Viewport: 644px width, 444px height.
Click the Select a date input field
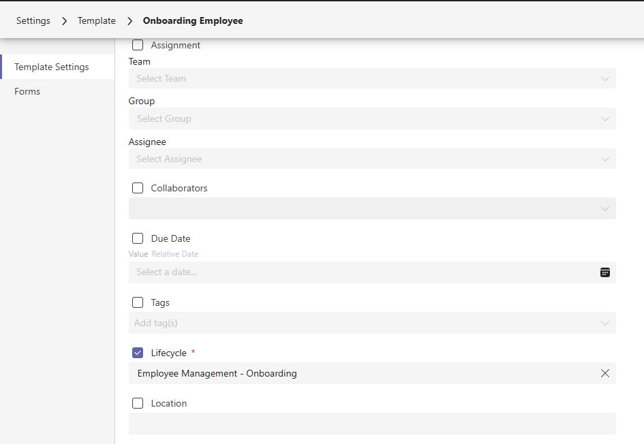361,272
